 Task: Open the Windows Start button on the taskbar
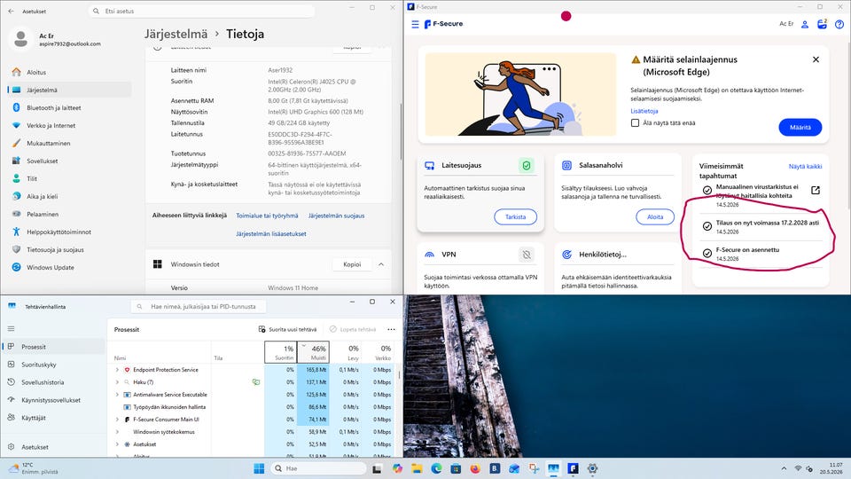(259, 468)
